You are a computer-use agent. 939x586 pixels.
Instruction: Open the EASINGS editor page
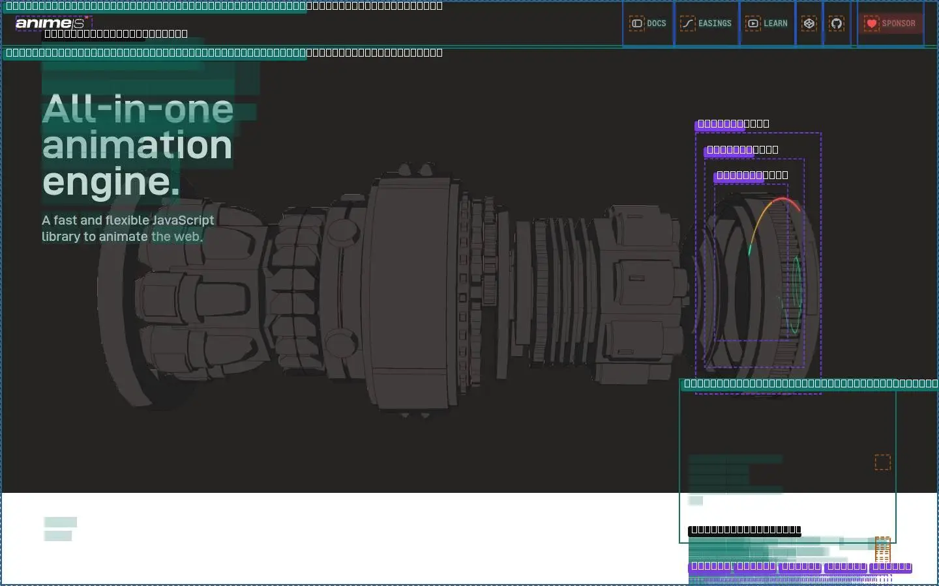pos(706,23)
